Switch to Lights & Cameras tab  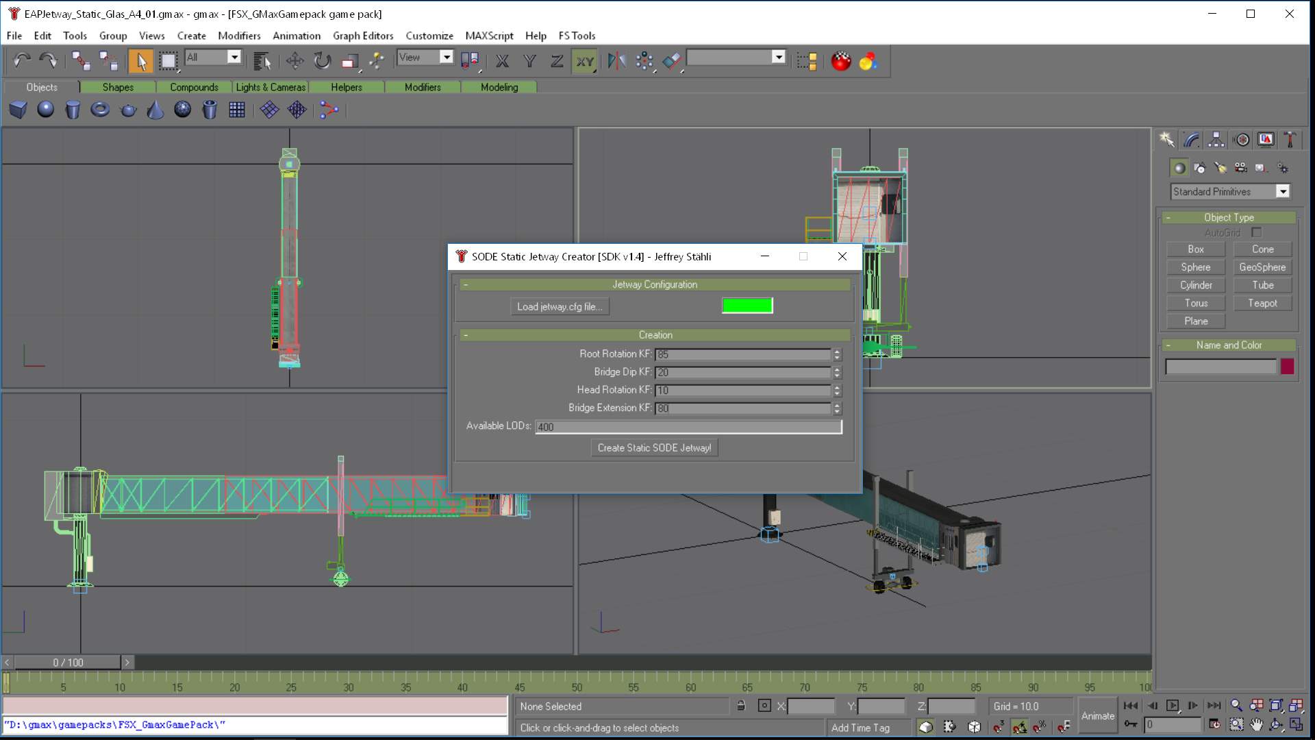[x=271, y=87]
